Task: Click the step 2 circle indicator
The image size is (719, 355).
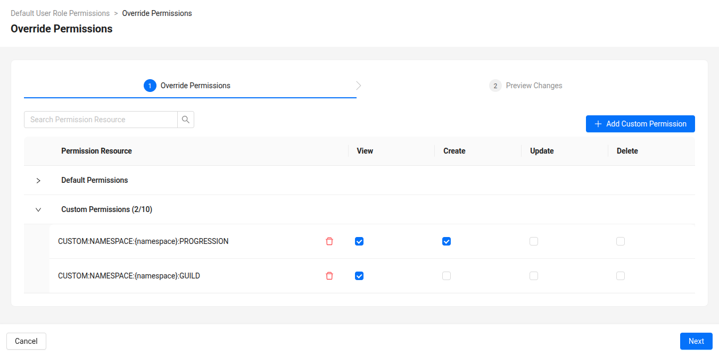Action: 495,85
